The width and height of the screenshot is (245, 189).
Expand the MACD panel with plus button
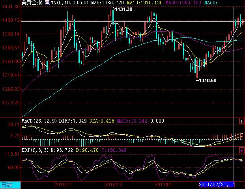tap(241, 121)
